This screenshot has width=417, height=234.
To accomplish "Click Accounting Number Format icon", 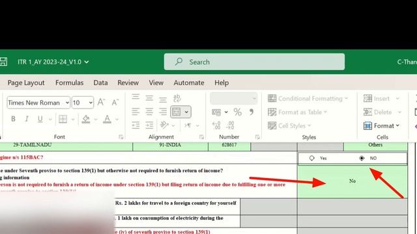I will [x=216, y=112].
